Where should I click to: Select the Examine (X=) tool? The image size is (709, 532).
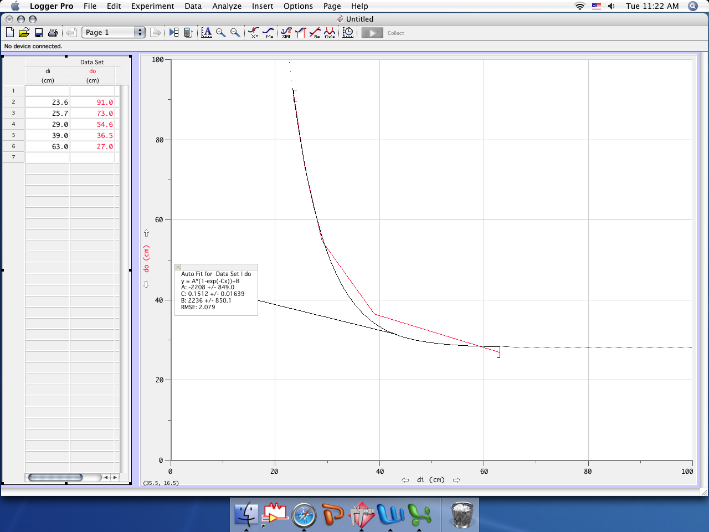[x=254, y=33]
